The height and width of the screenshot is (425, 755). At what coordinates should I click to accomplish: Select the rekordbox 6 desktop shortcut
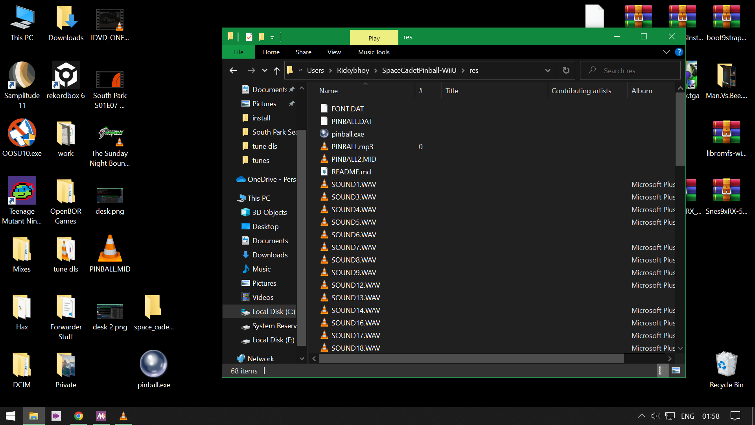coord(66,81)
